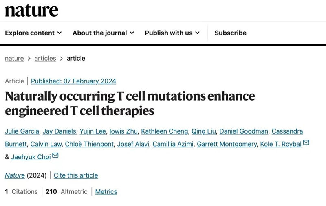Go to nature breadcrumb link

pos(14,58)
